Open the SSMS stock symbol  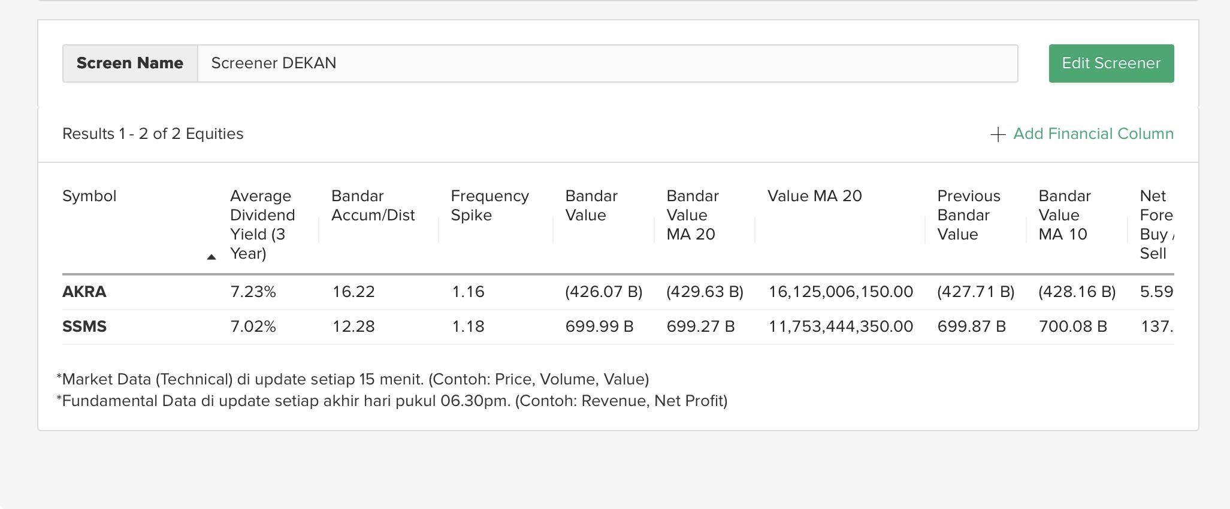(84, 327)
